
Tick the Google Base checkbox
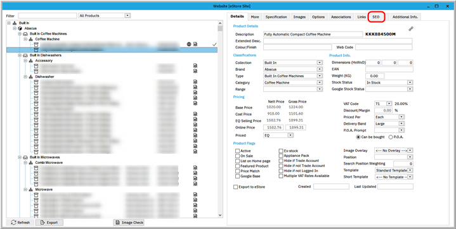point(238,176)
